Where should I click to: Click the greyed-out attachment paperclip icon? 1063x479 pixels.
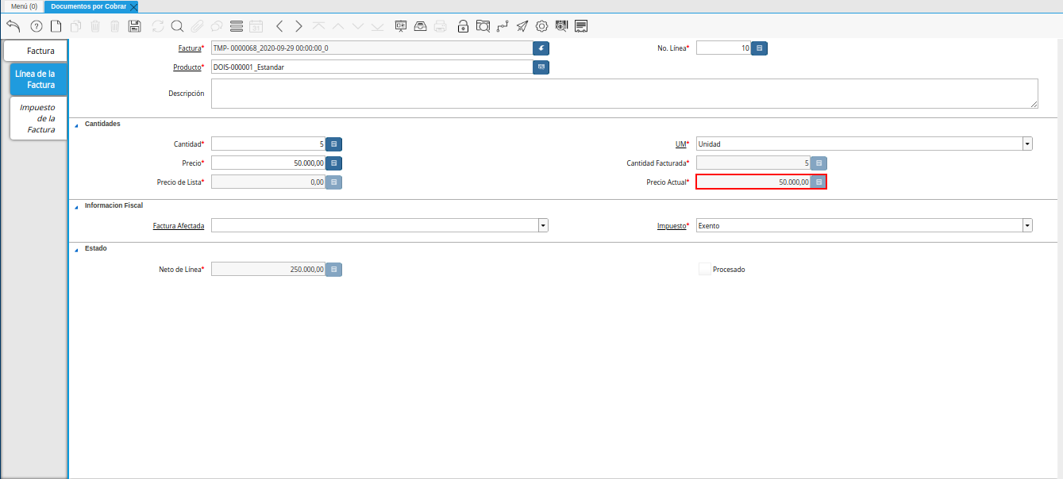click(x=197, y=26)
